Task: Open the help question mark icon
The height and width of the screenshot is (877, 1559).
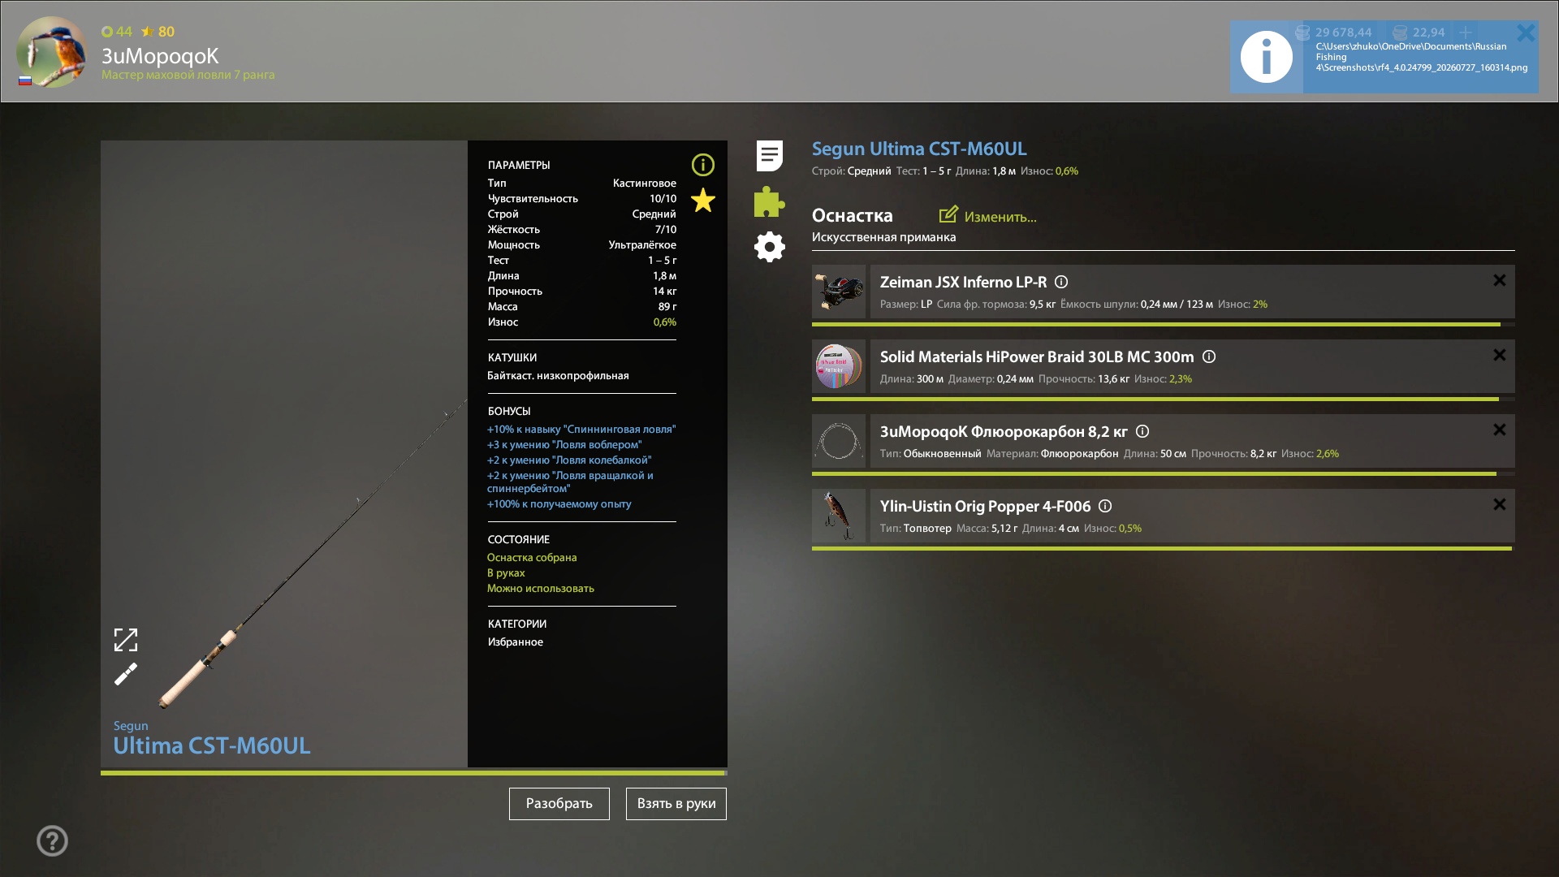Action: (52, 840)
